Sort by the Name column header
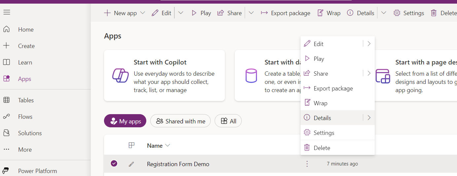The height and width of the screenshot is (176, 457). (x=158, y=145)
